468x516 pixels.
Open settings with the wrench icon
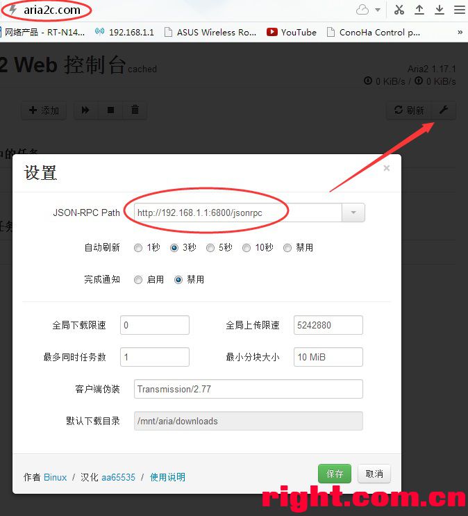click(444, 110)
